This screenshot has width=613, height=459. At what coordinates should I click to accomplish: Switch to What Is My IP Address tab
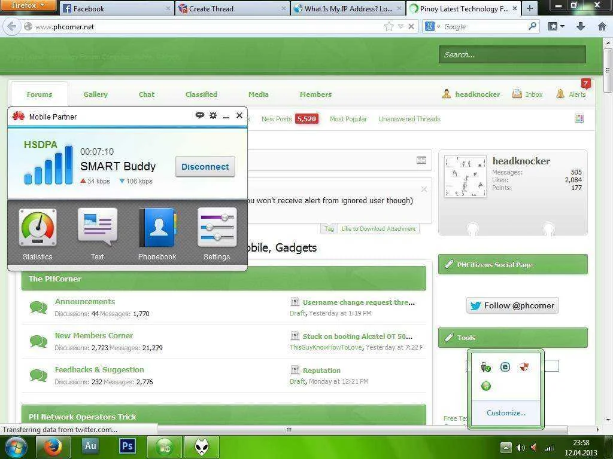click(x=348, y=8)
